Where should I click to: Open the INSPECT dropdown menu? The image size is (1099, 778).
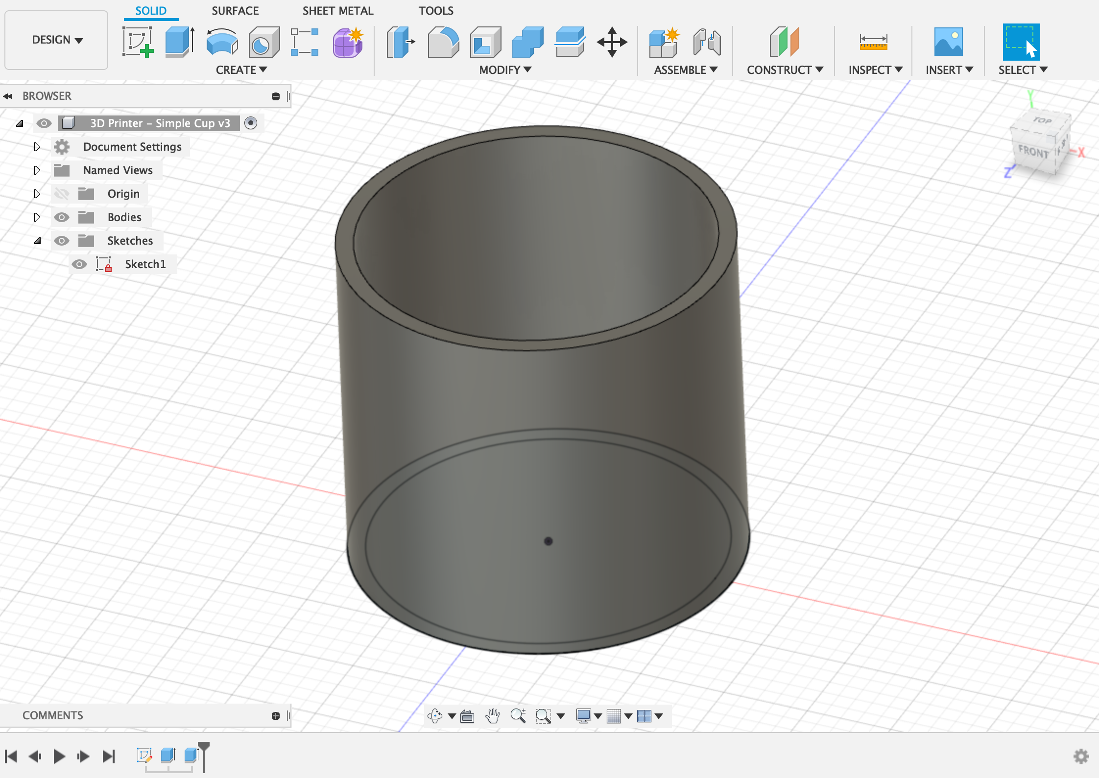876,70
